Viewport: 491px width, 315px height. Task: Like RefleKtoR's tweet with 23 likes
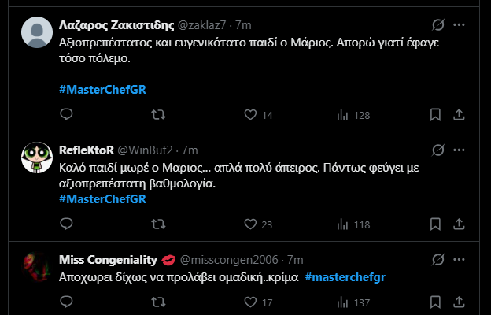click(250, 224)
